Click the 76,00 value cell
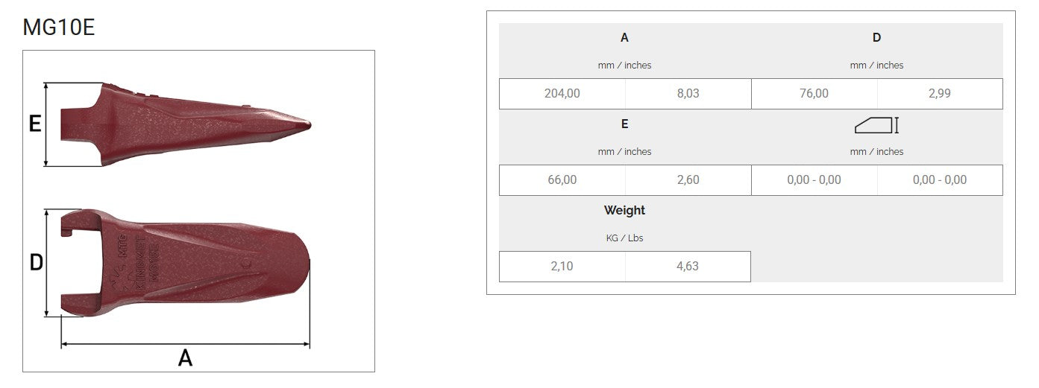1039x388 pixels. [814, 94]
